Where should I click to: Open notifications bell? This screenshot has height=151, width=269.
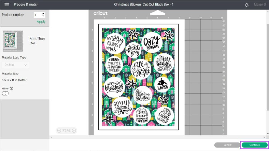coord(246,5)
